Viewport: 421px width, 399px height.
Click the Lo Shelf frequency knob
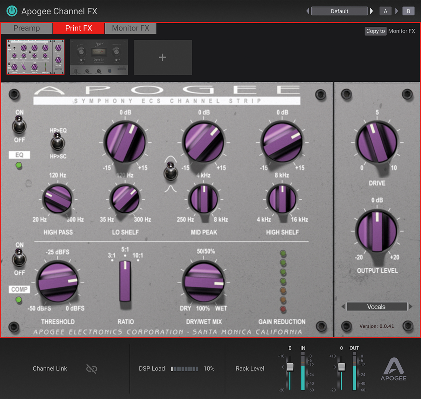[x=125, y=199]
